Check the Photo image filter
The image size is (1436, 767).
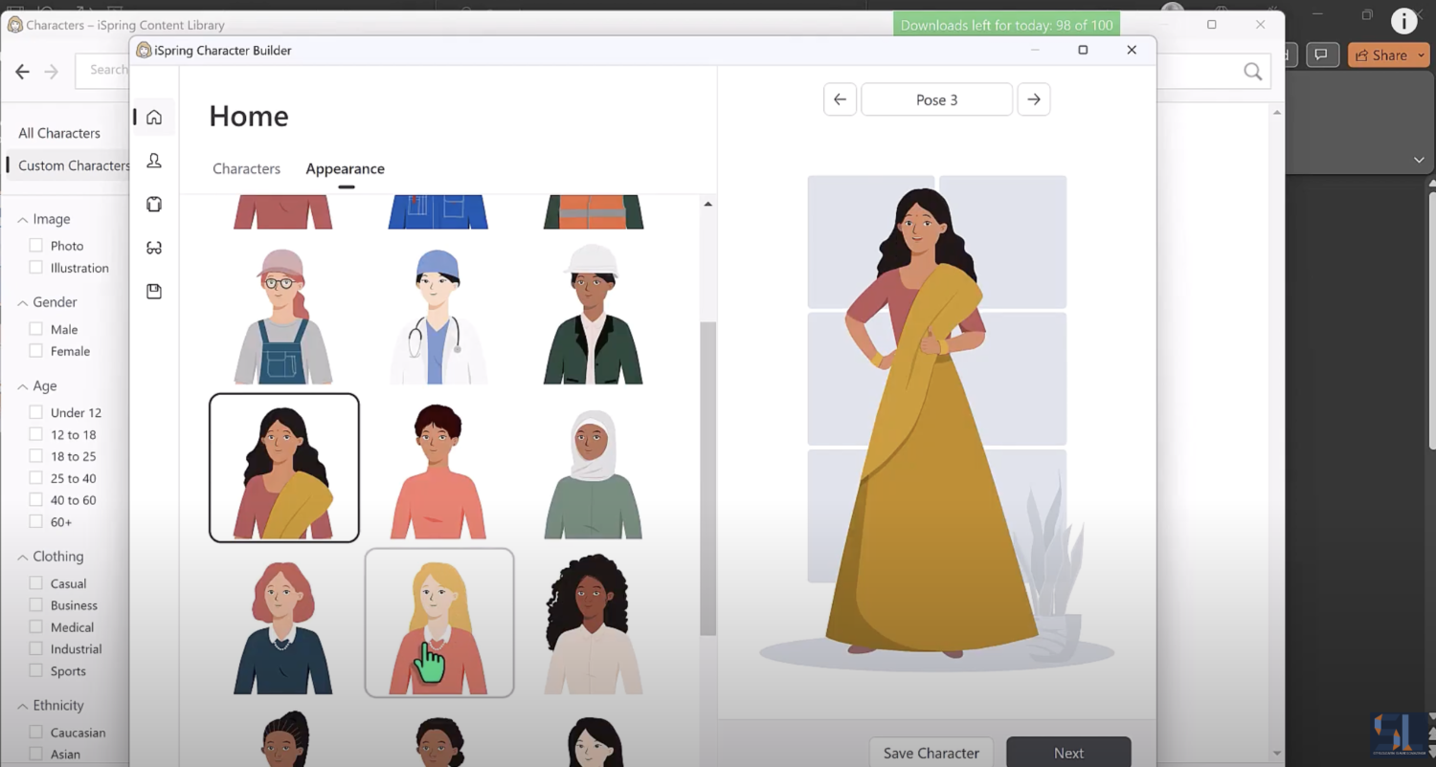pyautogui.click(x=36, y=246)
